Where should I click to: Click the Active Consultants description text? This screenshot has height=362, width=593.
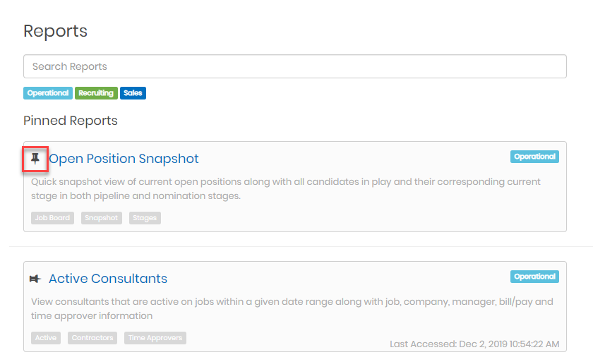292,308
